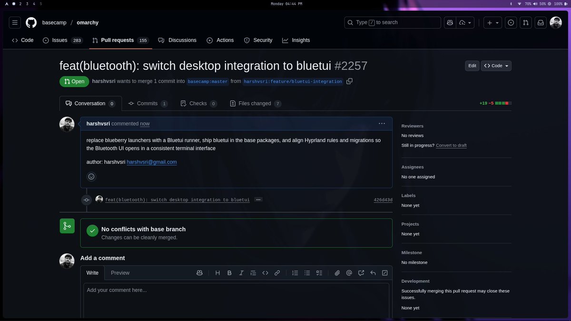Open the notifications inbox
The height and width of the screenshot is (321, 571).
coord(541,22)
